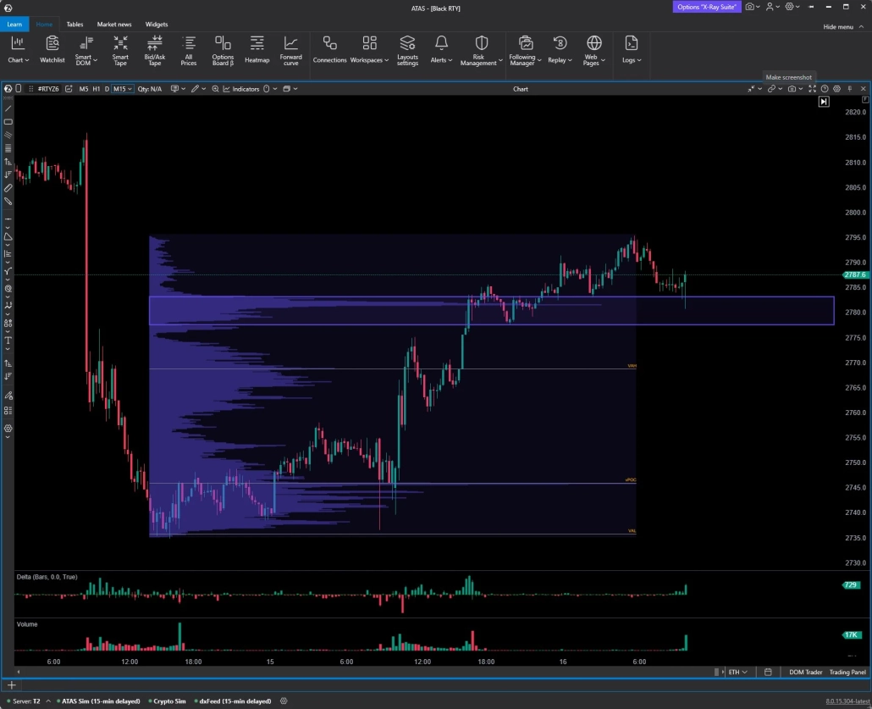872x709 pixels.
Task: Expand the Logs dropdown
Action: pyautogui.click(x=639, y=60)
